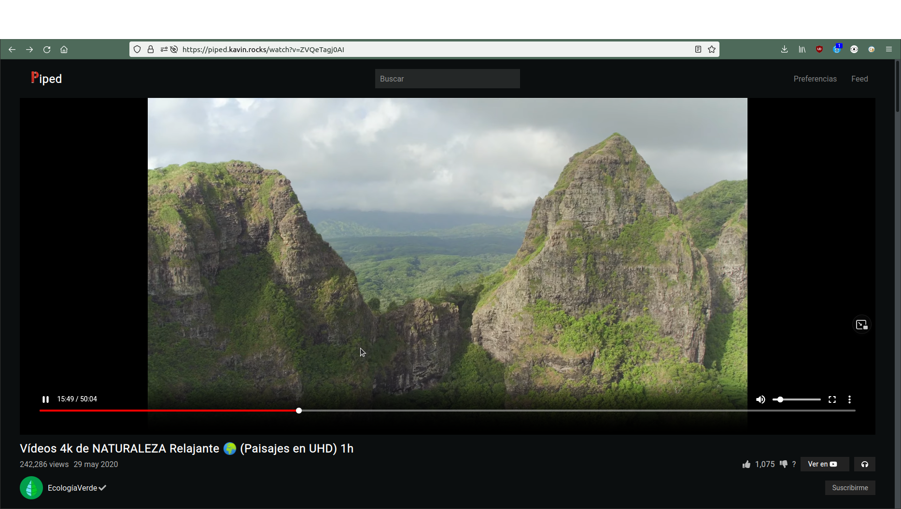
Task: Open the browser library
Action: (802, 49)
